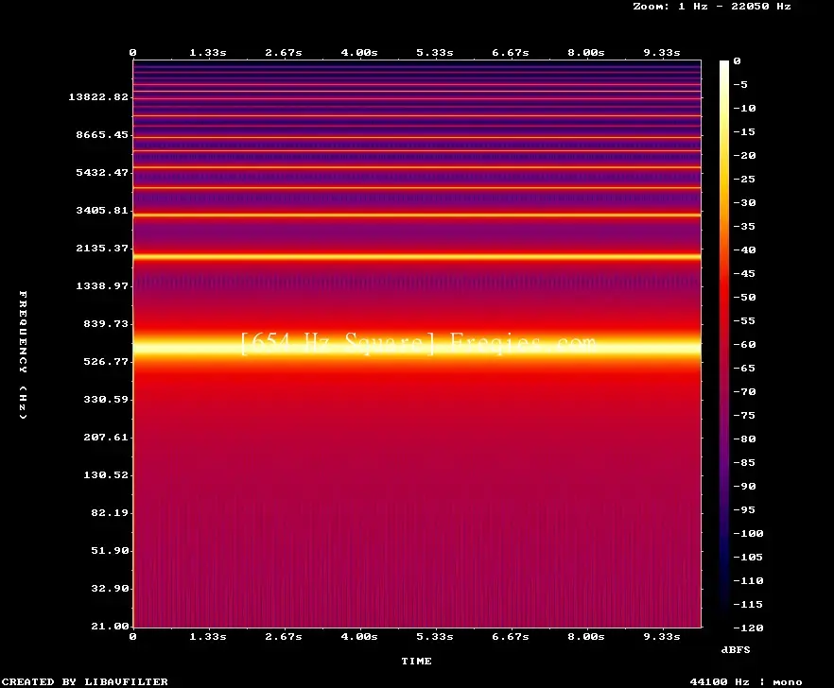The height and width of the screenshot is (688, 834).
Task: Select the -10 dBFS scale label
Action: pyautogui.click(x=744, y=108)
